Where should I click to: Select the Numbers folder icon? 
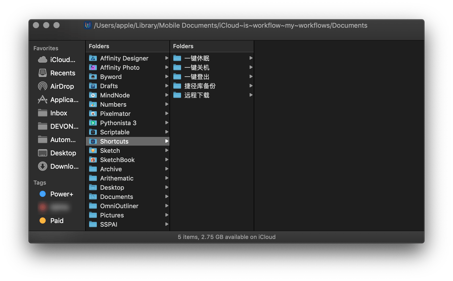click(93, 104)
